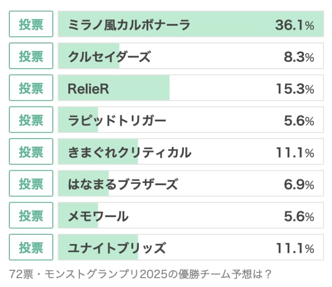The height and width of the screenshot is (287, 332).
Task: Click the 投票 button for ミラノ風カルボナーラ
Action: coord(31,24)
